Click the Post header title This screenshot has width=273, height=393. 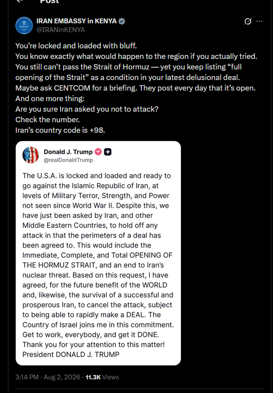(49, 1)
